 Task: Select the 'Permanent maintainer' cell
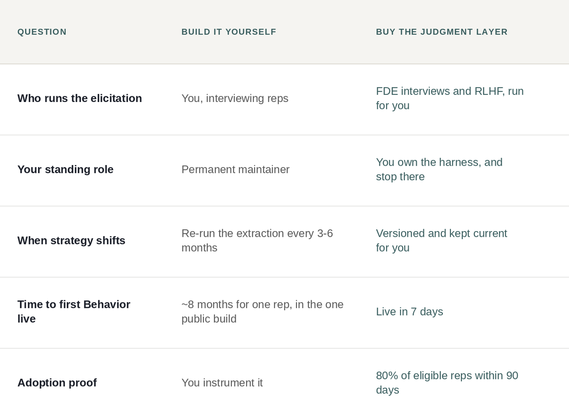click(x=235, y=169)
